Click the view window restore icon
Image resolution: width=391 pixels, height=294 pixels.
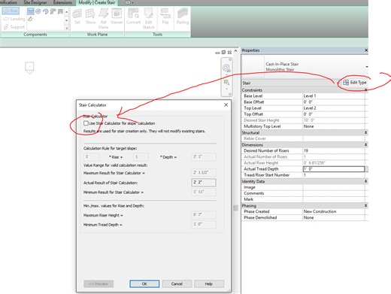[223, 53]
